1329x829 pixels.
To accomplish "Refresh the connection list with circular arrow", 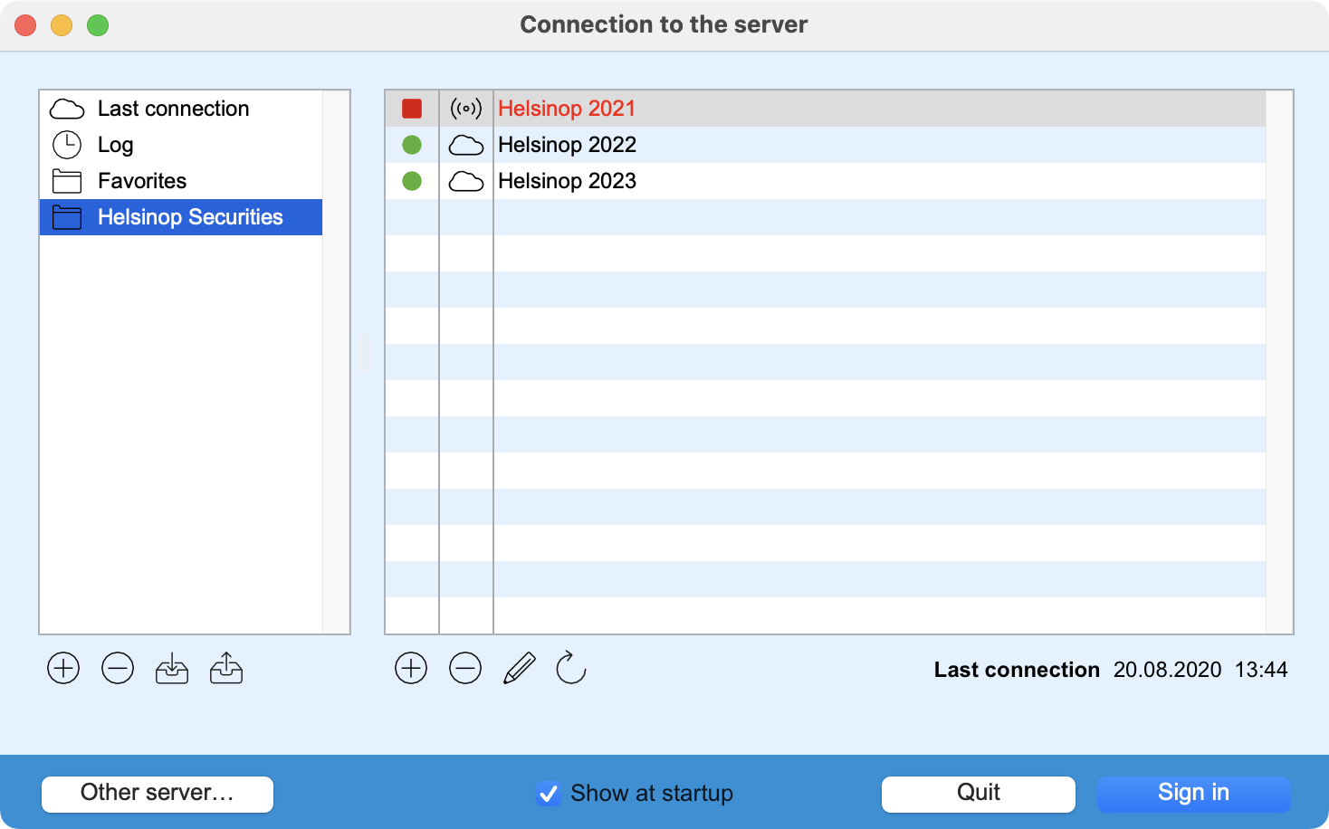I will 571,669.
